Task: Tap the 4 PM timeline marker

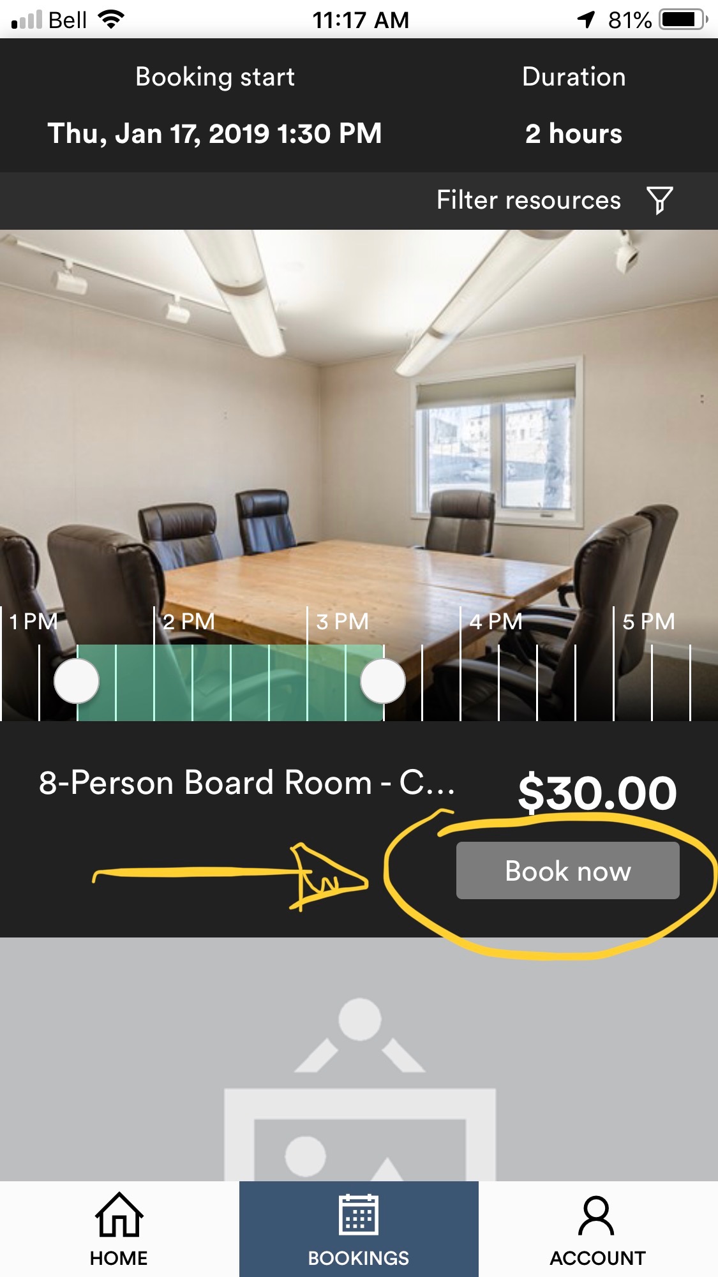Action: coord(496,621)
